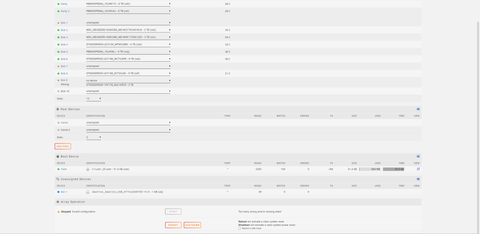Click the missing ST5000DM000 disk label under Disk 9
This screenshot has width=480, height=234.
tap(109, 85)
